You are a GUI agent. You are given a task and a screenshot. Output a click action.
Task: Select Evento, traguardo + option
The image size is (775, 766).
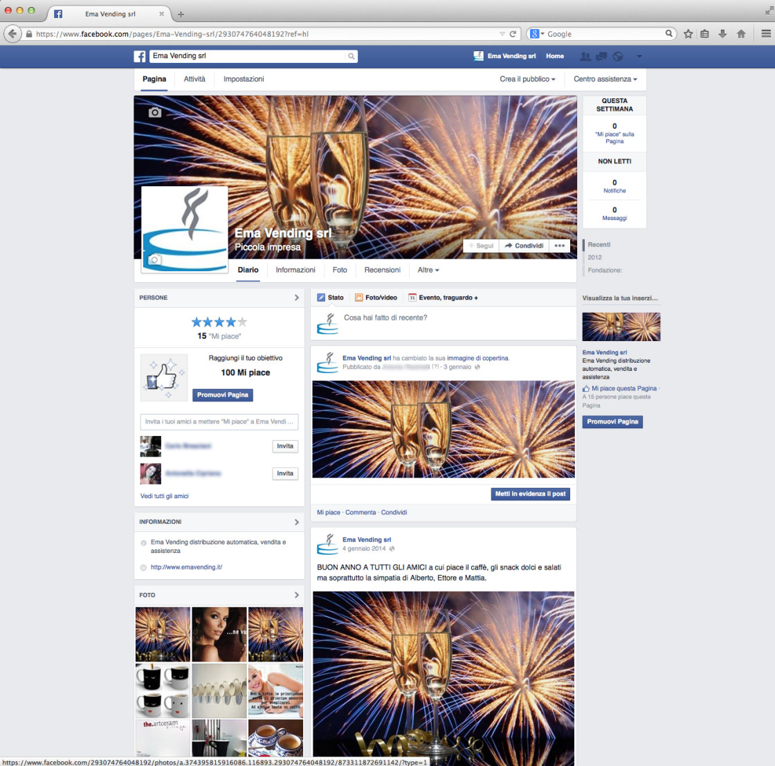click(x=444, y=298)
